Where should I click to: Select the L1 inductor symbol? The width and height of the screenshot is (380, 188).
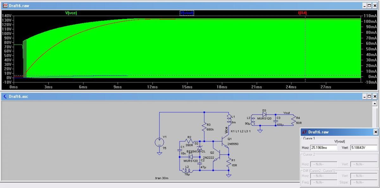(229, 120)
